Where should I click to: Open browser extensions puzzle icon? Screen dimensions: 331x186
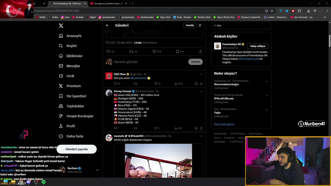click(299, 11)
